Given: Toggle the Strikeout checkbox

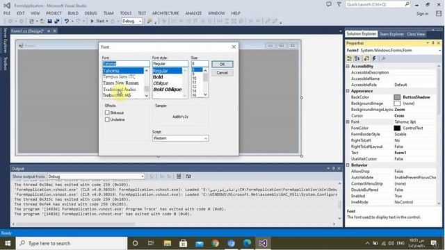Looking at the screenshot, I should pos(107,112).
